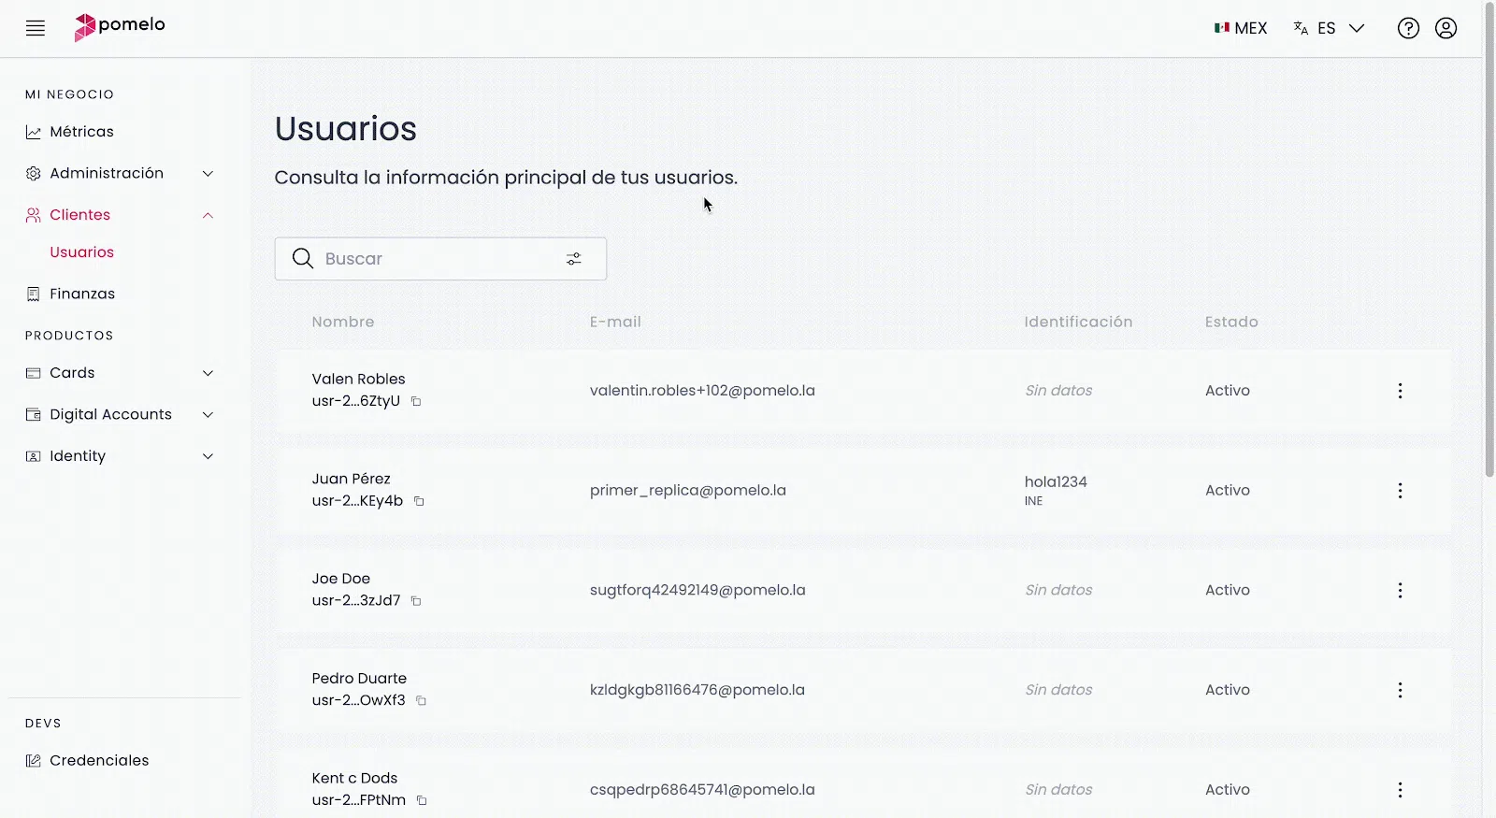This screenshot has height=818, width=1496.
Task: Click the Cards sidebar icon
Action: click(34, 373)
